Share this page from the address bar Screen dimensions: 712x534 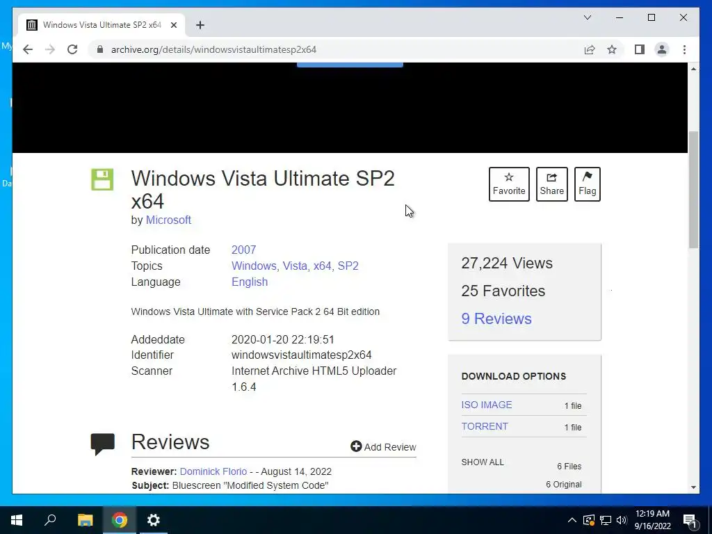point(590,49)
